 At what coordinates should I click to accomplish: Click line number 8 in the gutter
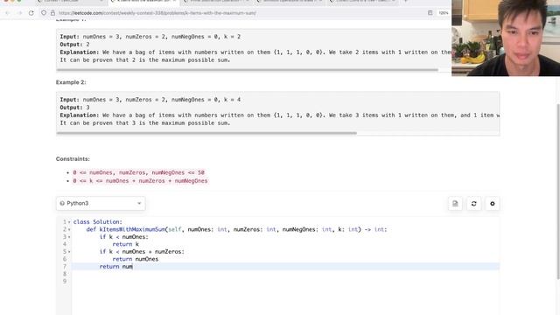(65, 274)
